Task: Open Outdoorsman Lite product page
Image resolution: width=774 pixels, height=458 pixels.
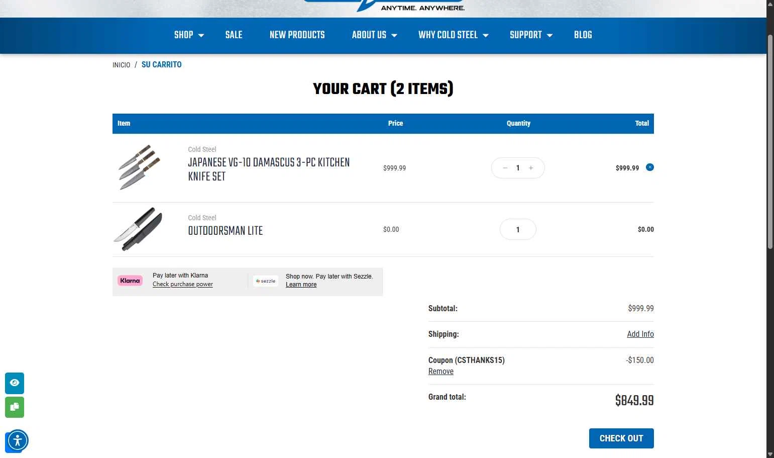Action: 226,231
